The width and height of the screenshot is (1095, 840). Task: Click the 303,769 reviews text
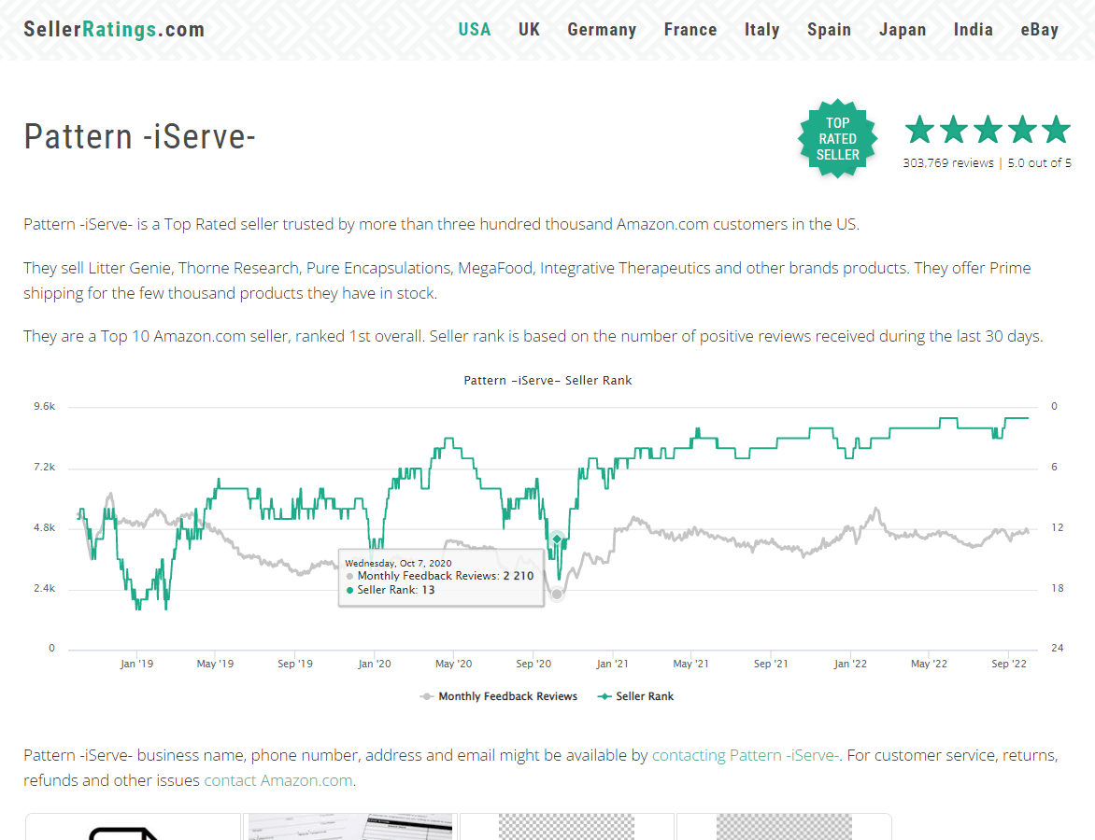tap(947, 162)
